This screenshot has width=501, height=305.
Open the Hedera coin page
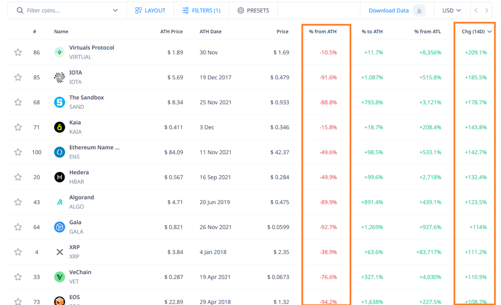coord(79,172)
